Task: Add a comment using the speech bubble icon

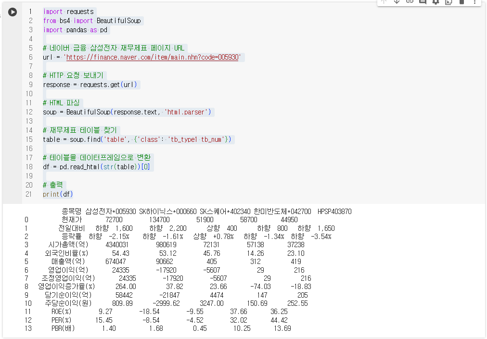Action: [423, 1]
